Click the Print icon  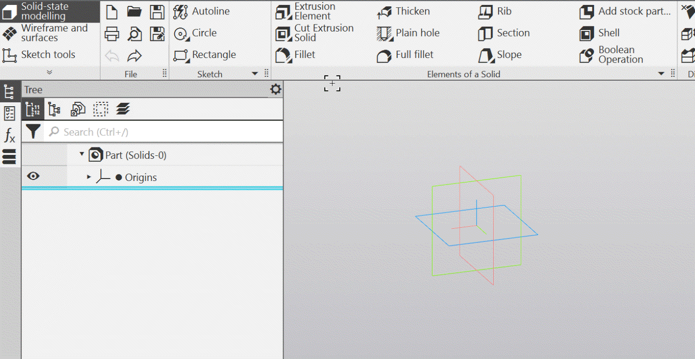[112, 34]
